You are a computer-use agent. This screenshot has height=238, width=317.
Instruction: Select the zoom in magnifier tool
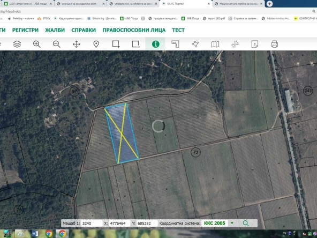pyautogui.click(x=37, y=44)
